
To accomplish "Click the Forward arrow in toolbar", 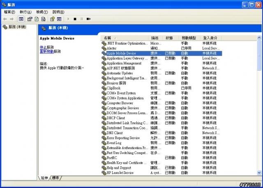I will coord(12,19).
